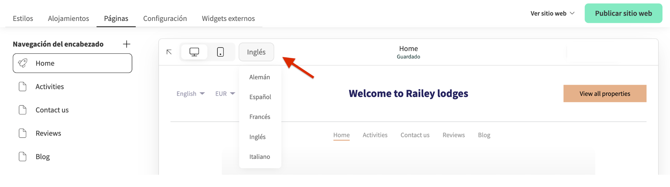Switch to mobile preview mode
Screen dimensions: 670x187
point(221,52)
